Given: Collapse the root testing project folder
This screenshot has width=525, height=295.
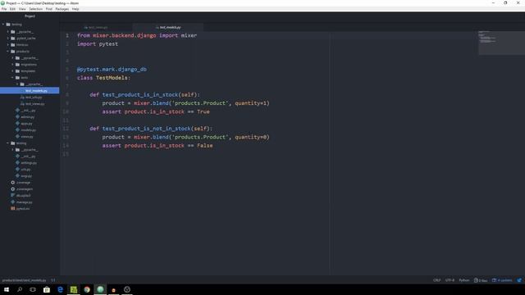Looking at the screenshot, I should coord(3,25).
